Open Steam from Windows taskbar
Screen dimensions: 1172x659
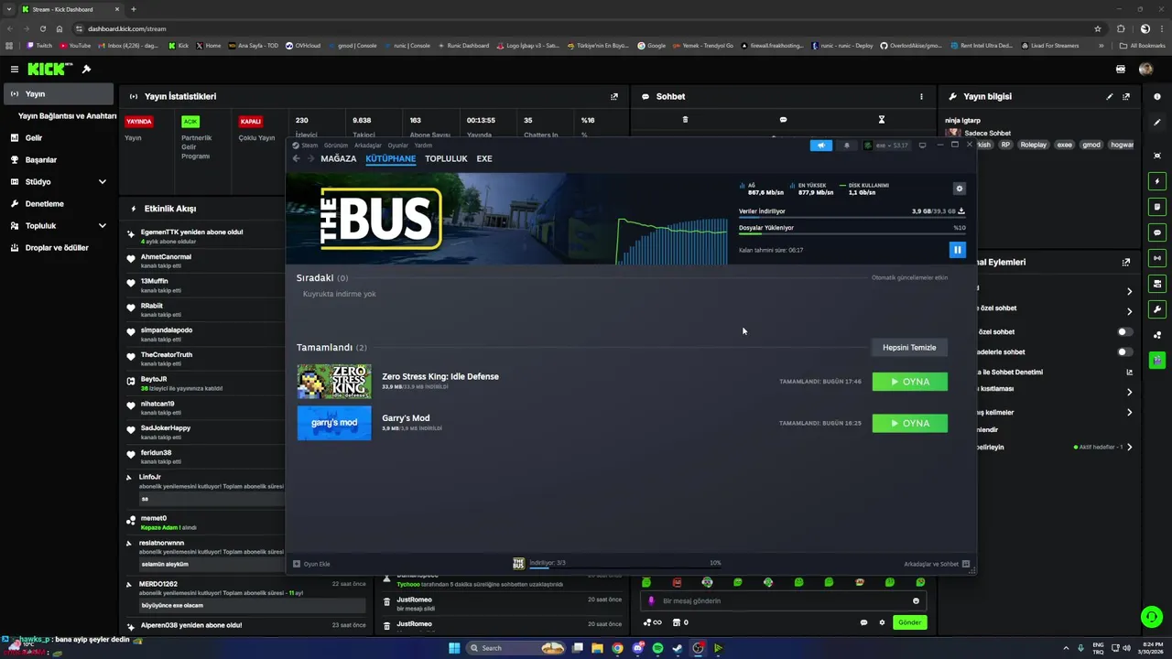(x=678, y=648)
